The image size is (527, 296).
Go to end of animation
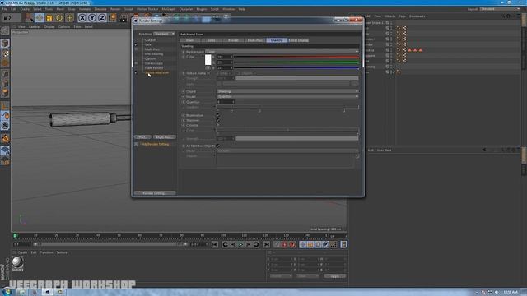[267, 245]
